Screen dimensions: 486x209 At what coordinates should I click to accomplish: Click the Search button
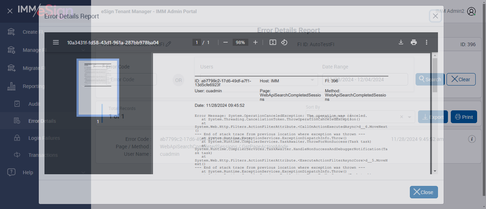coord(430,79)
